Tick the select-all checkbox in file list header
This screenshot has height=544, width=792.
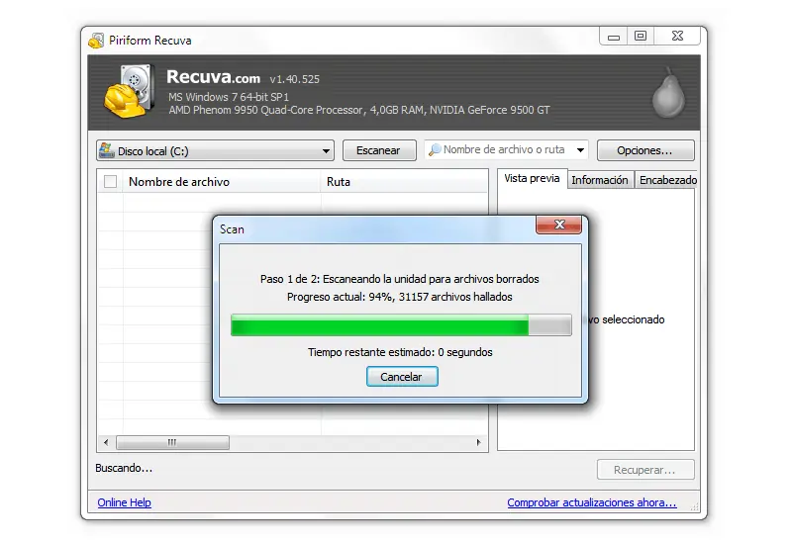(110, 182)
